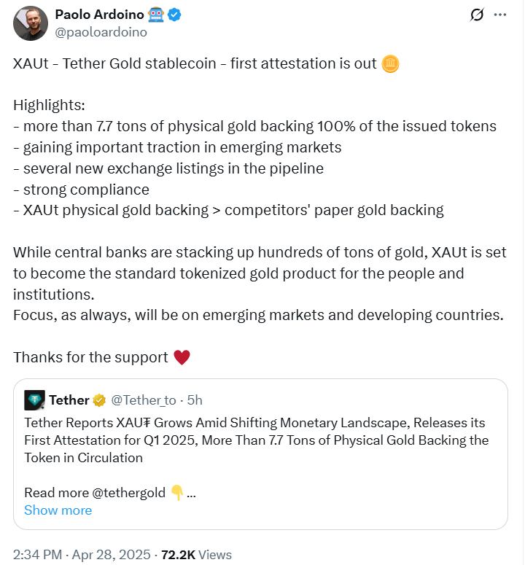Click the gold coin emoji in the tweet

point(389,63)
